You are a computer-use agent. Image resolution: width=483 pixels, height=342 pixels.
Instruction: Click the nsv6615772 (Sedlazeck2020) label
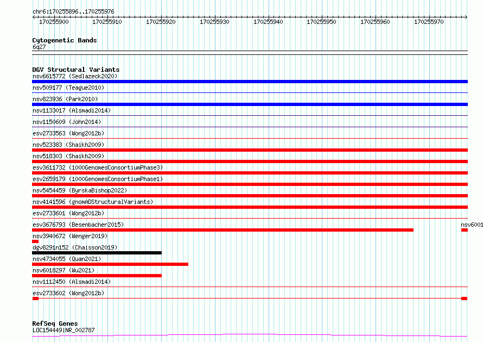pos(75,76)
